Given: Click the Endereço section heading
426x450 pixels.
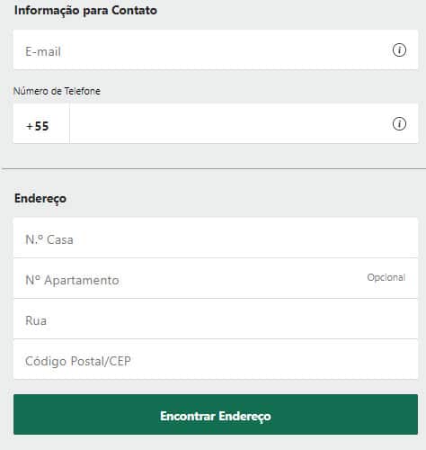Looking at the screenshot, I should 40,199.
